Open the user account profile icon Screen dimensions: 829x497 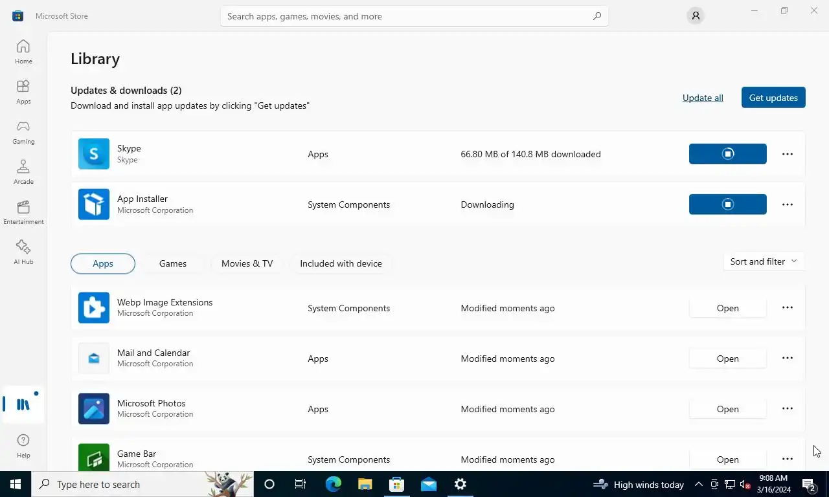point(696,16)
